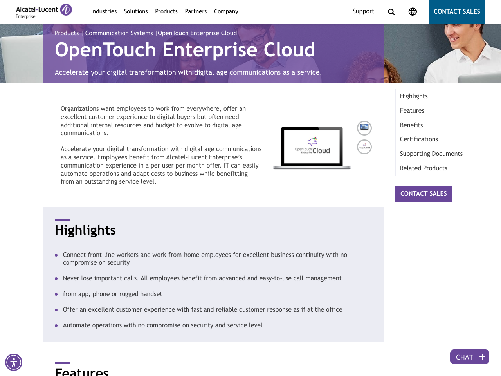
Task: Open the Chat widget
Action: tap(470, 357)
